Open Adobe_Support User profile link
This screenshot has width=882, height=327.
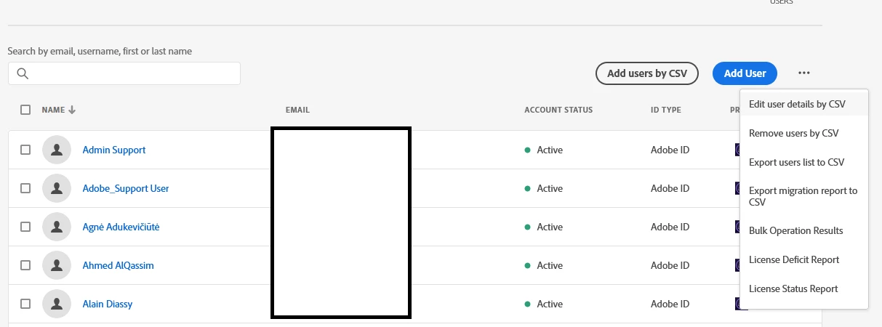tap(126, 188)
